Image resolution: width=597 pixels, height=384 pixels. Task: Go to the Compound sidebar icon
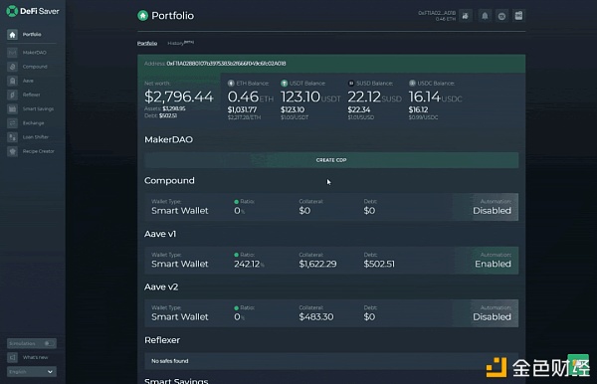point(12,67)
